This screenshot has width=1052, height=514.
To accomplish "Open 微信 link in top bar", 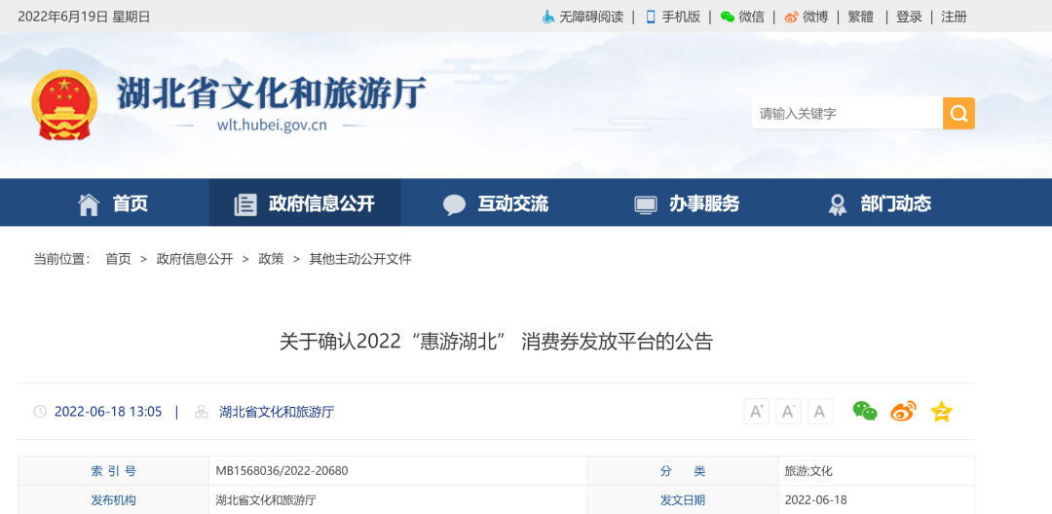I will (742, 17).
